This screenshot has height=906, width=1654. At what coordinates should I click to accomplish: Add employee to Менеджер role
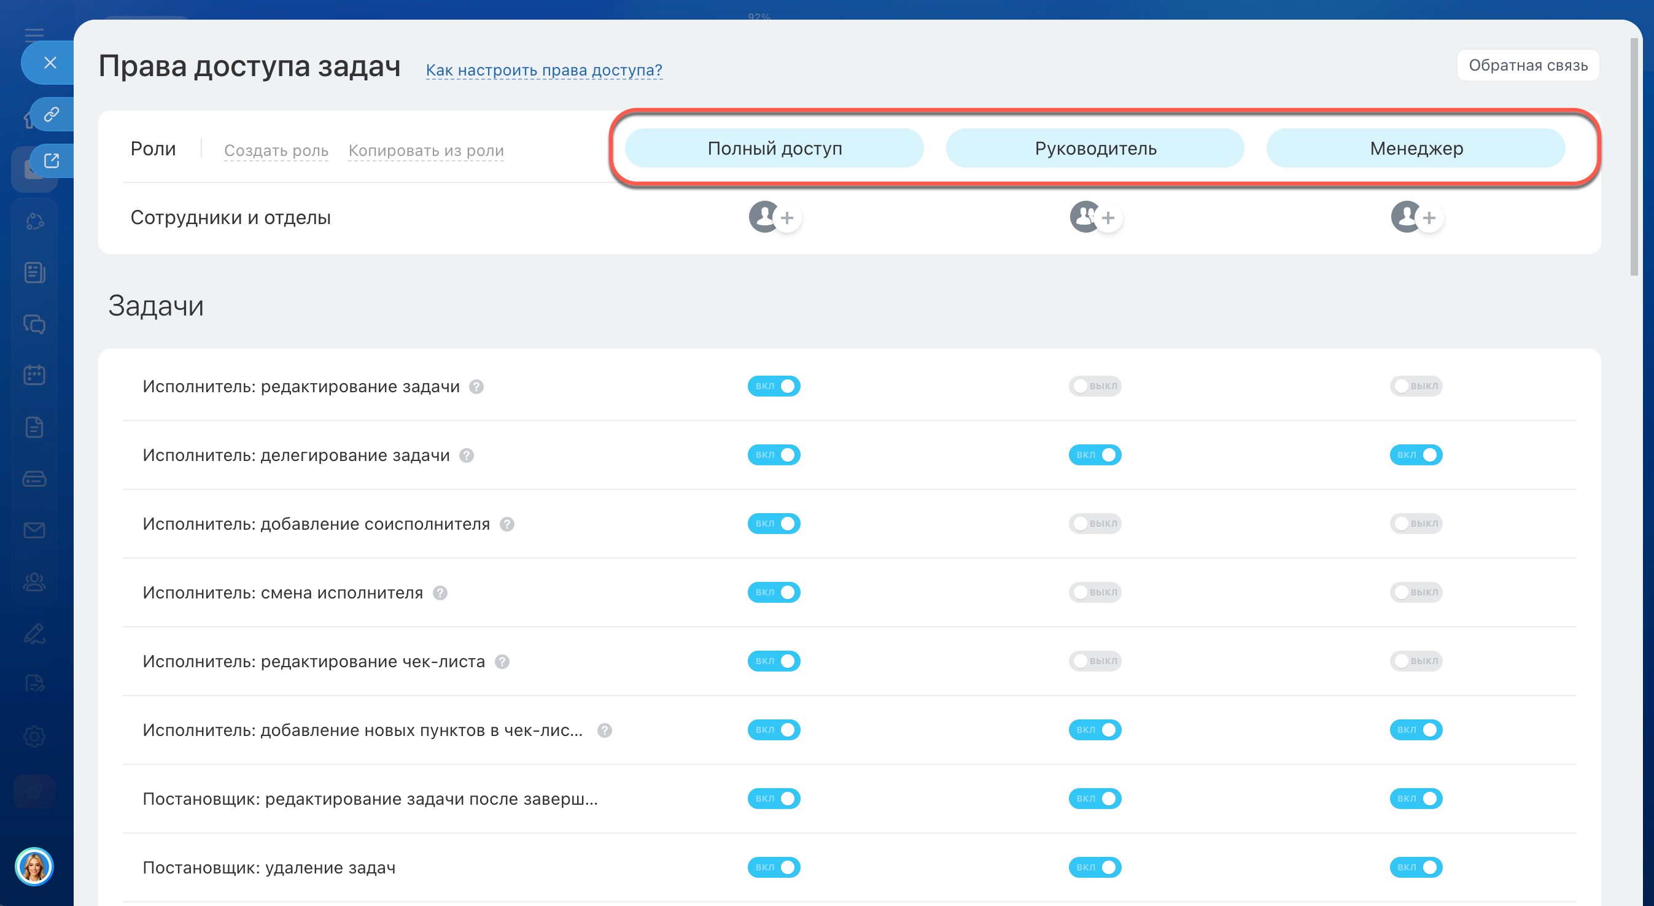click(1429, 219)
